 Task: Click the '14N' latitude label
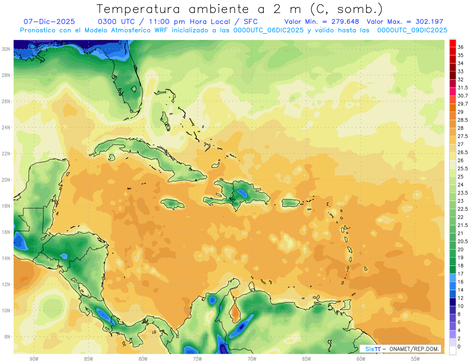point(6,258)
